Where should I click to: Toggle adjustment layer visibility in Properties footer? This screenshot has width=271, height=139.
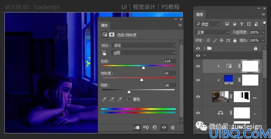[x=164, y=127]
